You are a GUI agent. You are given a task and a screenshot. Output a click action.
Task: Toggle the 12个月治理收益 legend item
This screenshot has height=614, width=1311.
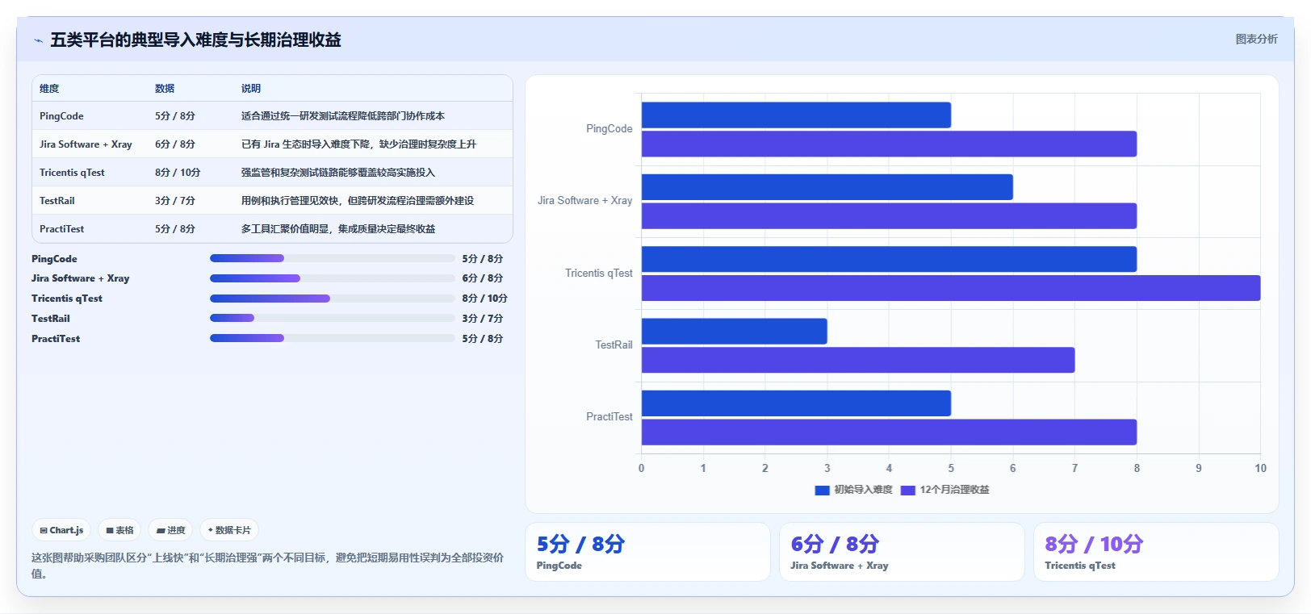[x=945, y=490]
